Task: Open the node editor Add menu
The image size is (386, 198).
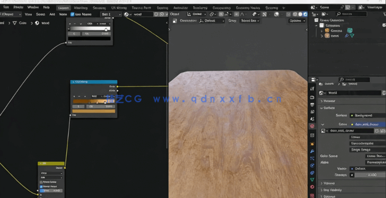Action: 52,14
